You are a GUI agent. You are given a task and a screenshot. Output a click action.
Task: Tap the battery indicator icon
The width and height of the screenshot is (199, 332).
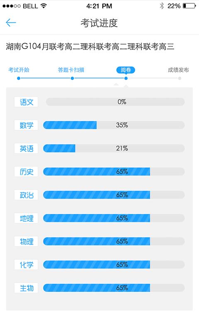189,6
